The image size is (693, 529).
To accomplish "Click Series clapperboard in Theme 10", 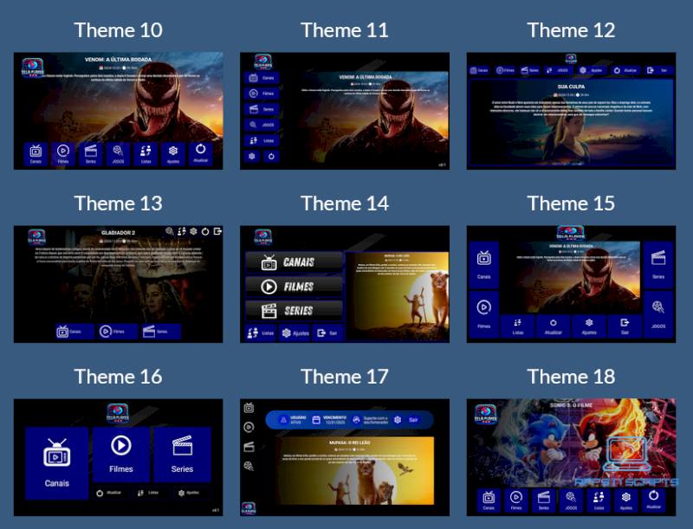I will pyautogui.click(x=91, y=153).
